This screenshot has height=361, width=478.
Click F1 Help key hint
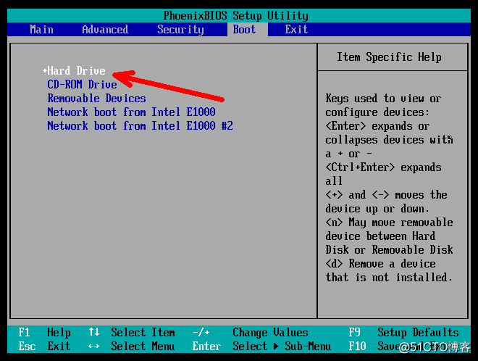click(x=44, y=332)
